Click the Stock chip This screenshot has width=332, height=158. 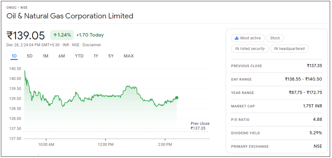pyautogui.click(x=275, y=38)
